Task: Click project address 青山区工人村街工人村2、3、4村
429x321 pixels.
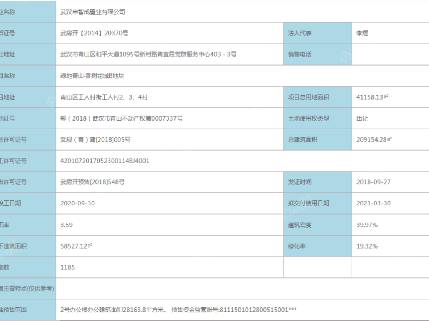Action: (x=104, y=97)
